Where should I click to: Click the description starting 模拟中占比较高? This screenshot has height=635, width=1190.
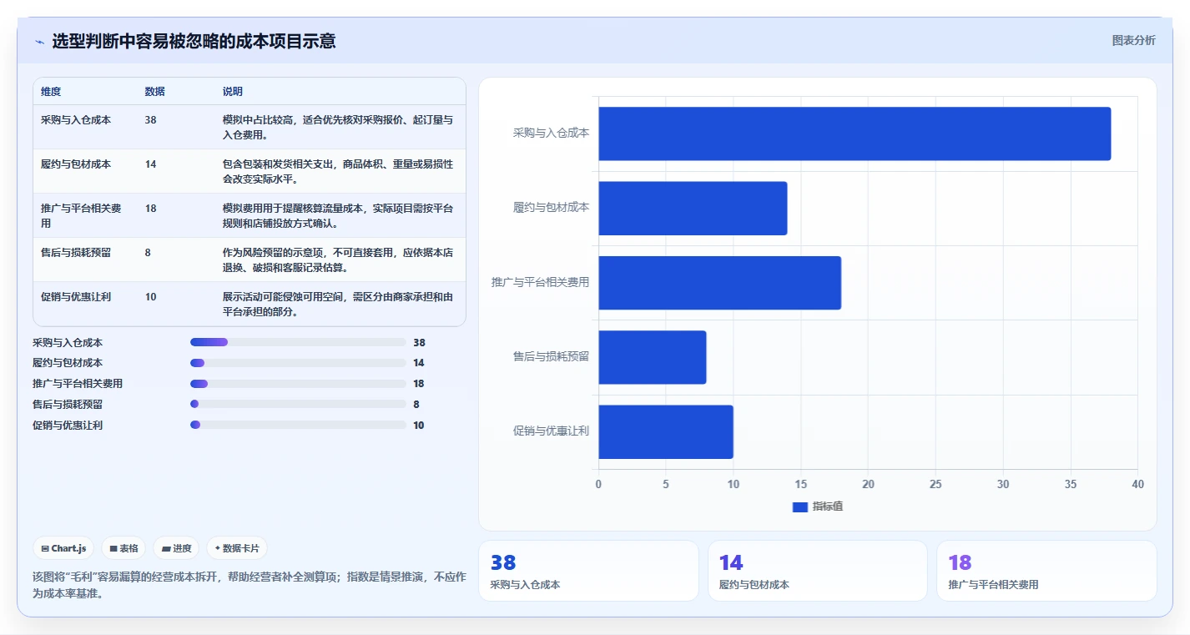(338, 127)
